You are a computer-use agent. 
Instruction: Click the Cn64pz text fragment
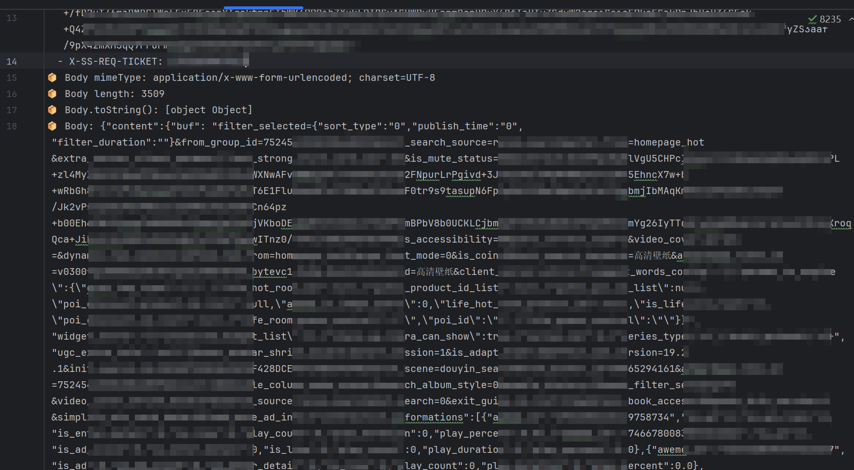click(x=269, y=207)
